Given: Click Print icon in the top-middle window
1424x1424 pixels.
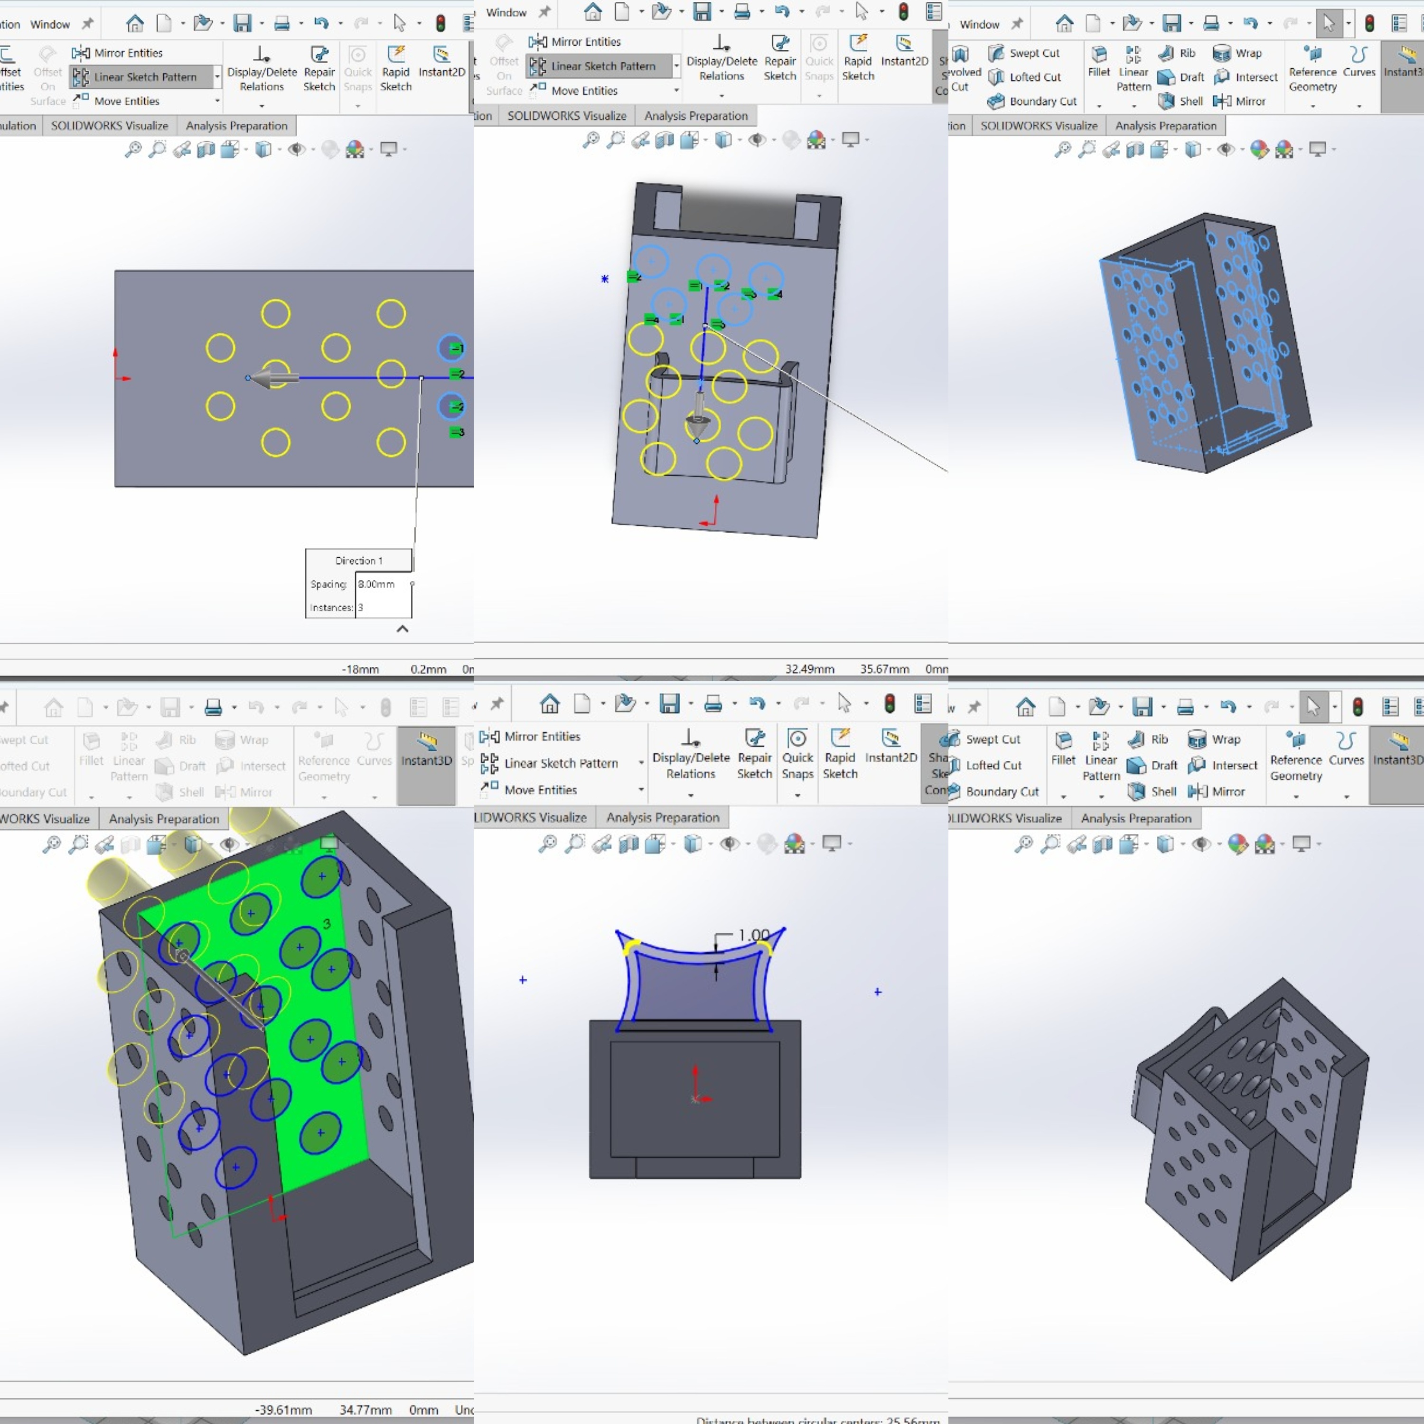Looking at the screenshot, I should point(742,12).
